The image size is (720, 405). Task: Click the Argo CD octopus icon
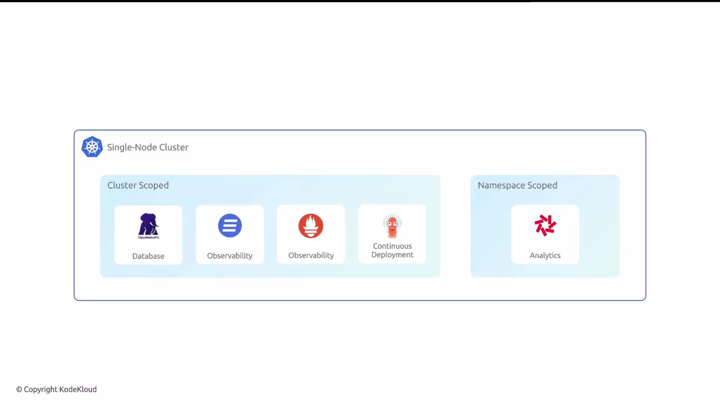coord(392,226)
